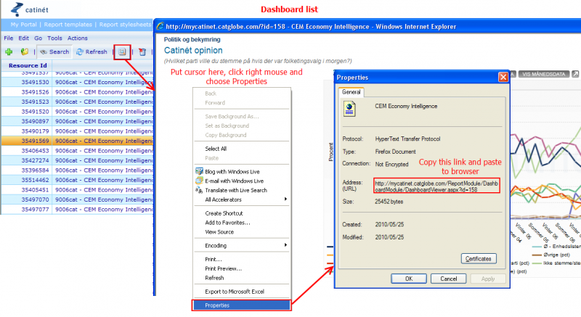
Task: Choose Properties in the context menu
Action: [x=241, y=305]
